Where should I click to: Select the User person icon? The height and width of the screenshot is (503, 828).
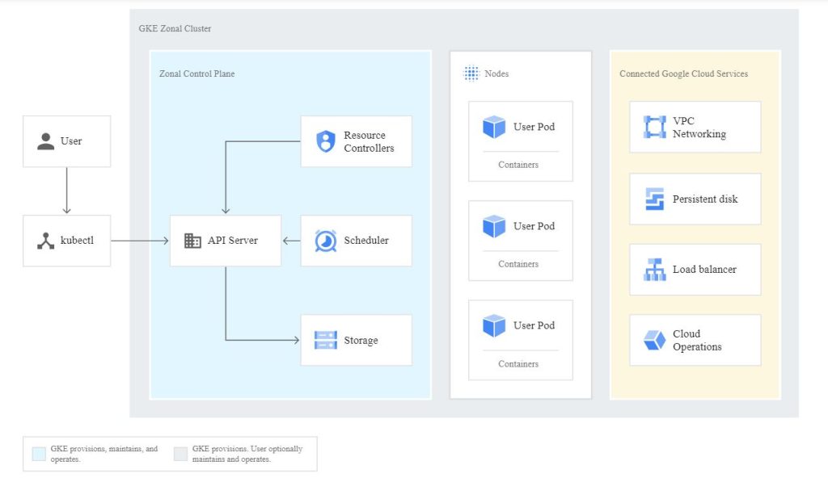coord(47,140)
